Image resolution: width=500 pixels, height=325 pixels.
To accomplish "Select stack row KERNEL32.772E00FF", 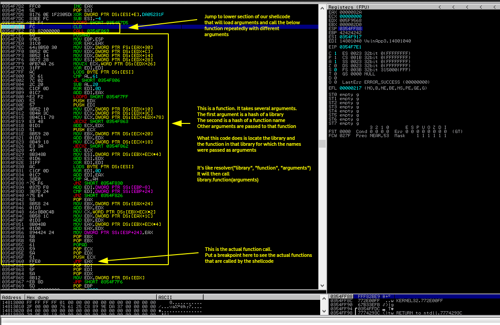I will 414,300.
